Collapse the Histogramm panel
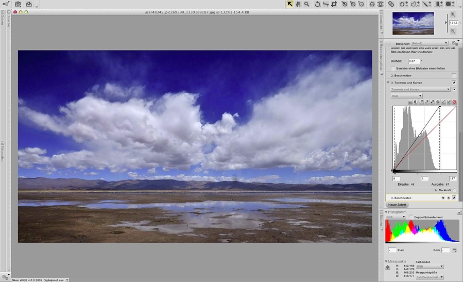This screenshot has height=282, width=463. pos(386,212)
